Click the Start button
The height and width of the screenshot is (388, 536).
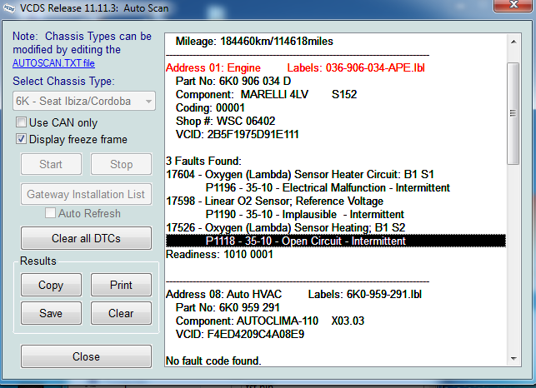[x=52, y=164]
